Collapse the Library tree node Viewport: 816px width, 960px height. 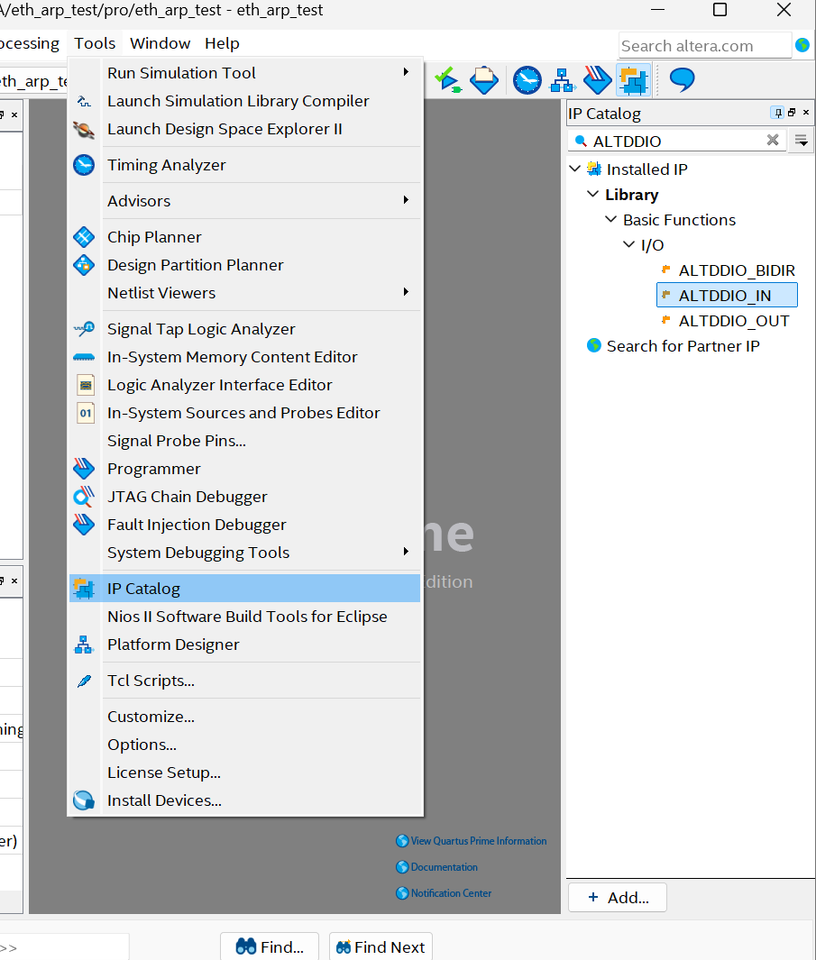[x=592, y=194]
